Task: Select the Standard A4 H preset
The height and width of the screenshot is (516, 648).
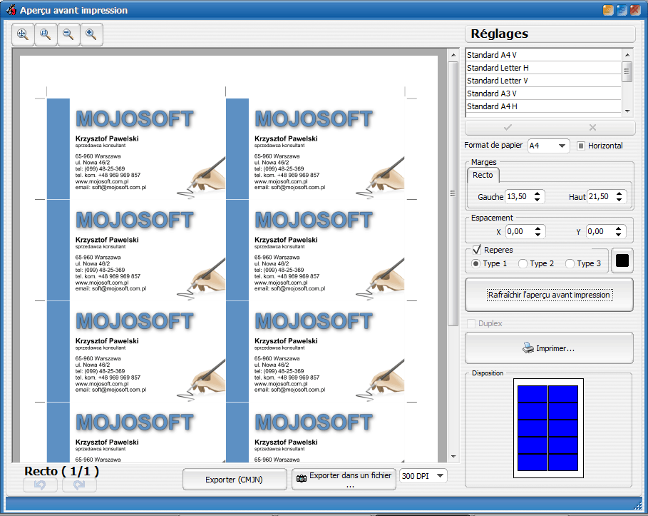Action: pyautogui.click(x=543, y=106)
